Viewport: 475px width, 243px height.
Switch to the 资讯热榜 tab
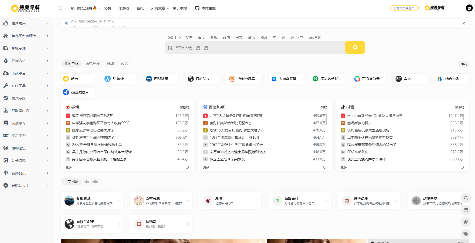[x=92, y=64]
